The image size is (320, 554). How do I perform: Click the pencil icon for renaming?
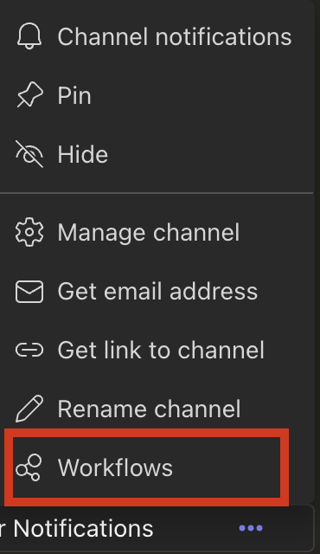[29, 409]
